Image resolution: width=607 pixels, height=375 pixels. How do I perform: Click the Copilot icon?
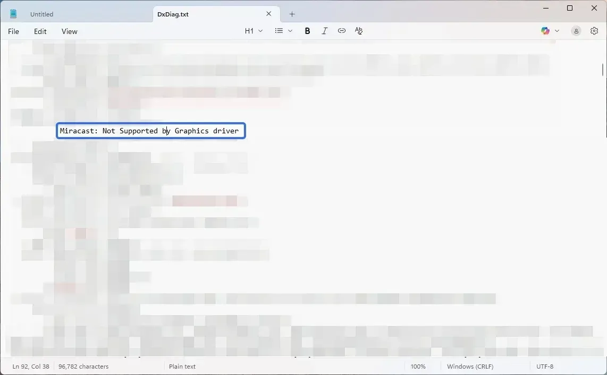point(545,31)
